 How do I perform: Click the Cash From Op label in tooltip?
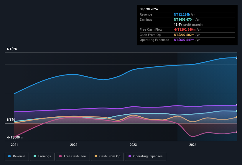pyautogui.click(x=150, y=35)
